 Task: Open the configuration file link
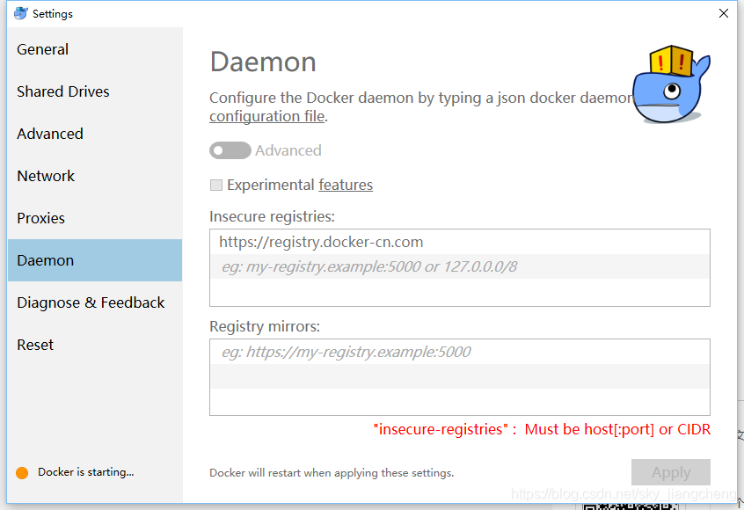[267, 116]
